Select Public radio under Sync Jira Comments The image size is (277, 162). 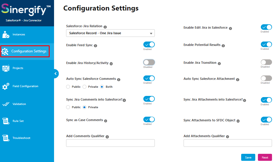tap(68, 107)
